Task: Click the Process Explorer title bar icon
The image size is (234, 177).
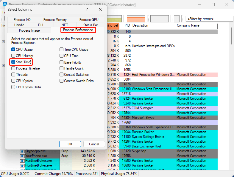Action: coord(5,4)
